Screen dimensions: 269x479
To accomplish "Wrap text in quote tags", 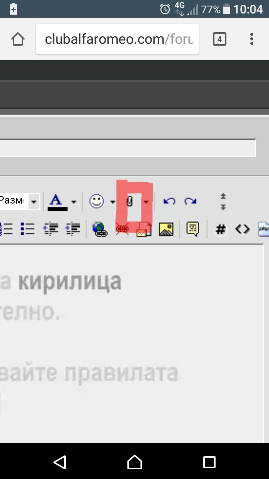I will click(x=193, y=229).
